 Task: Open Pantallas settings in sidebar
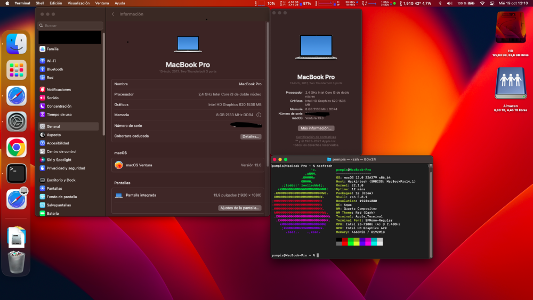(68, 188)
